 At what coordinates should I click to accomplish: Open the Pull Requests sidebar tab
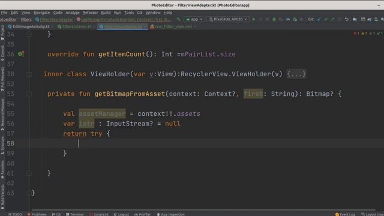click(2, 79)
